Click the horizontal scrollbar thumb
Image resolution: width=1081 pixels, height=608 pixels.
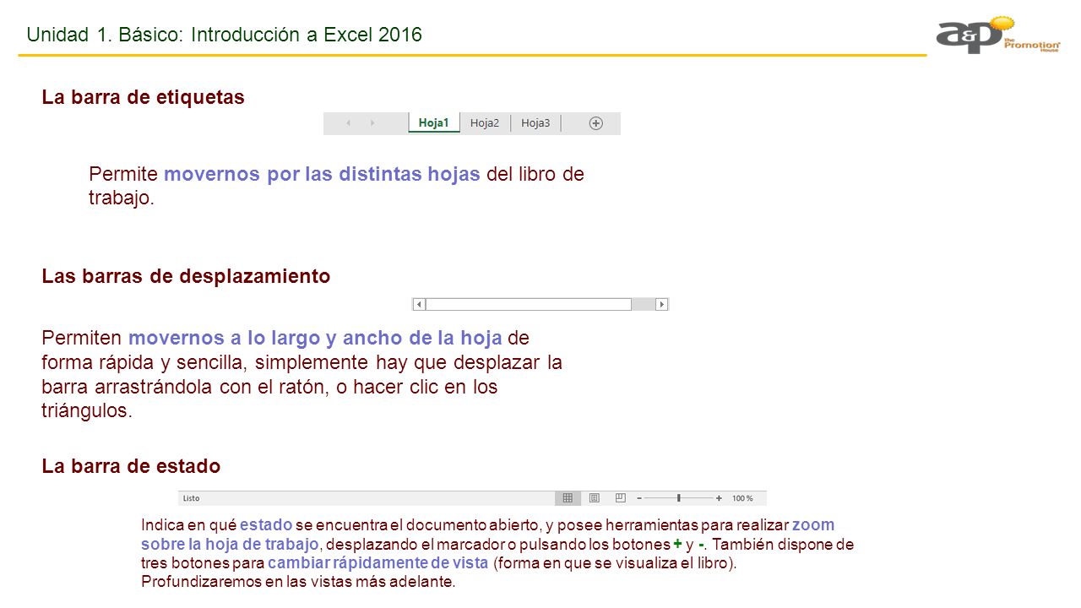[x=529, y=304]
